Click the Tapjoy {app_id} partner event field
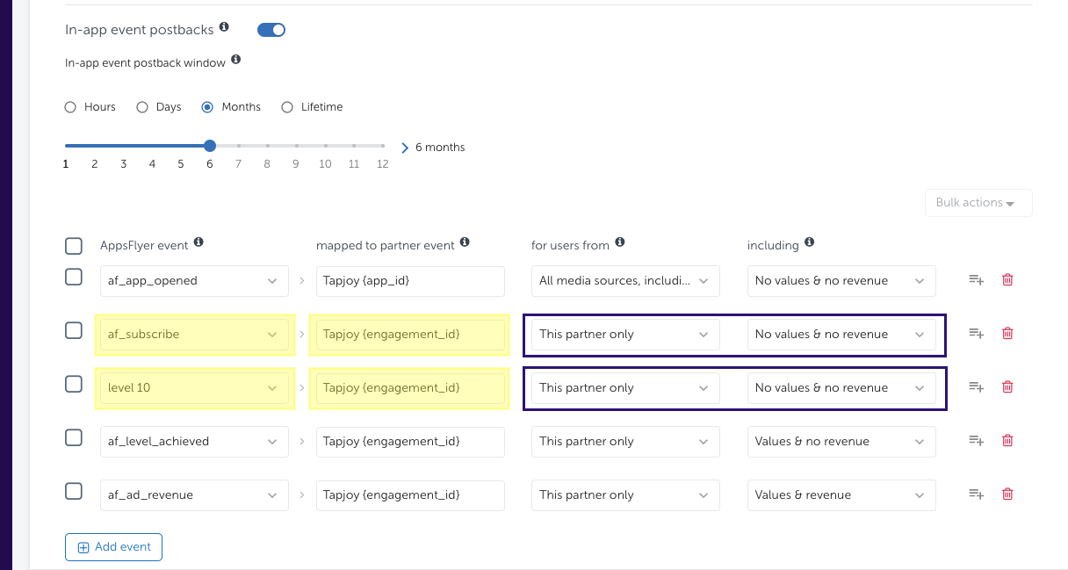Image resolution: width=1068 pixels, height=570 pixels. pos(410,281)
